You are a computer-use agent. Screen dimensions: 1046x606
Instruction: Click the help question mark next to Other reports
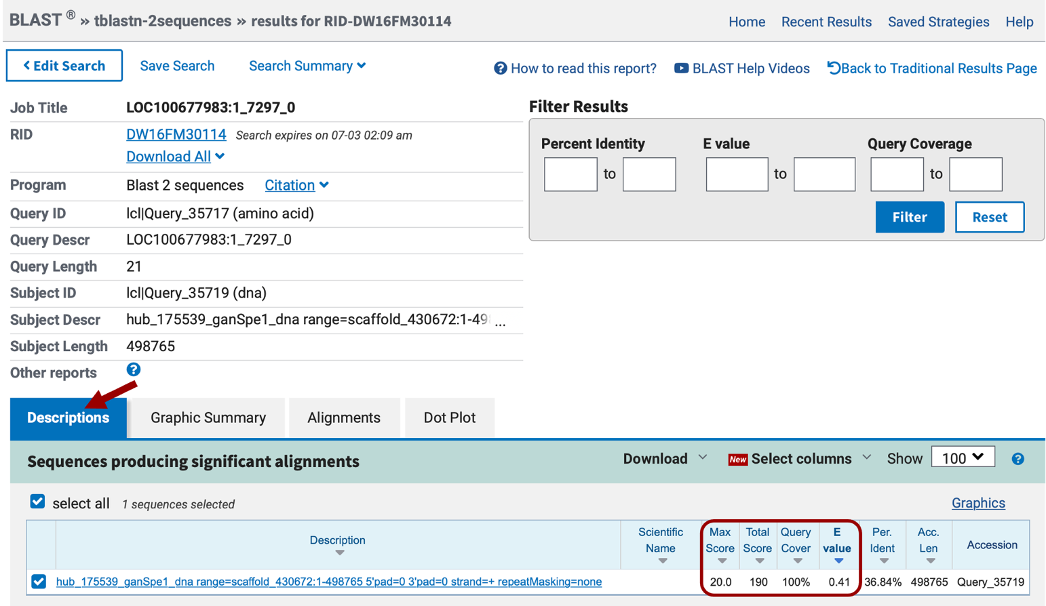click(x=134, y=369)
